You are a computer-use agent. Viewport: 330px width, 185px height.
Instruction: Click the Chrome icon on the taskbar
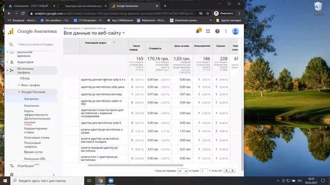(101, 180)
